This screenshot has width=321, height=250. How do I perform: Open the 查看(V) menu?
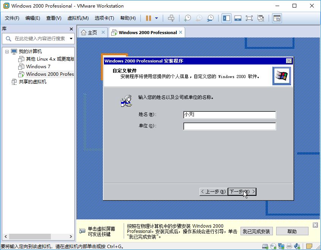point(53,18)
